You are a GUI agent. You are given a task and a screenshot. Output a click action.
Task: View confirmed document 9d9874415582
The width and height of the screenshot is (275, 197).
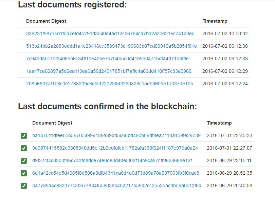(115, 148)
